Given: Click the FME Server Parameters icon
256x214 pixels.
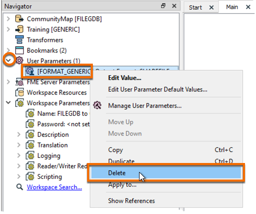Looking at the screenshot, I should tap(19, 82).
